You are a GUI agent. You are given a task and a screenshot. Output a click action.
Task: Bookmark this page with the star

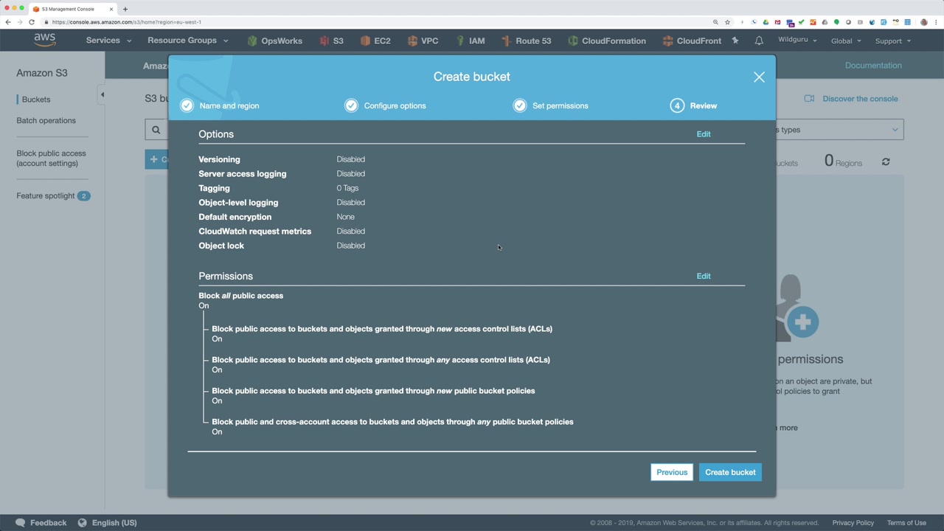point(727,22)
